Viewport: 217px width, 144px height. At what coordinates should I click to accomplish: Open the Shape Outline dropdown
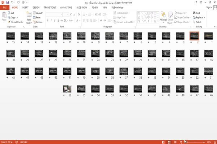click(182, 17)
